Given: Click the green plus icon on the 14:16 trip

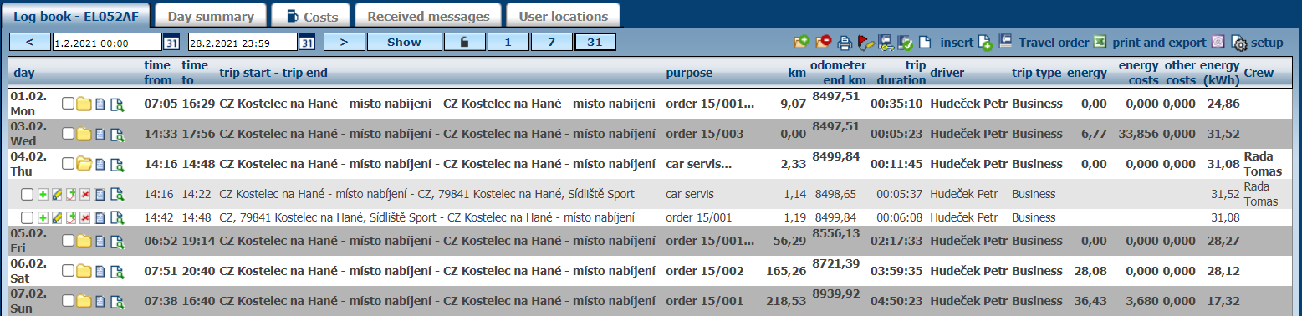Looking at the screenshot, I should coord(43,195).
